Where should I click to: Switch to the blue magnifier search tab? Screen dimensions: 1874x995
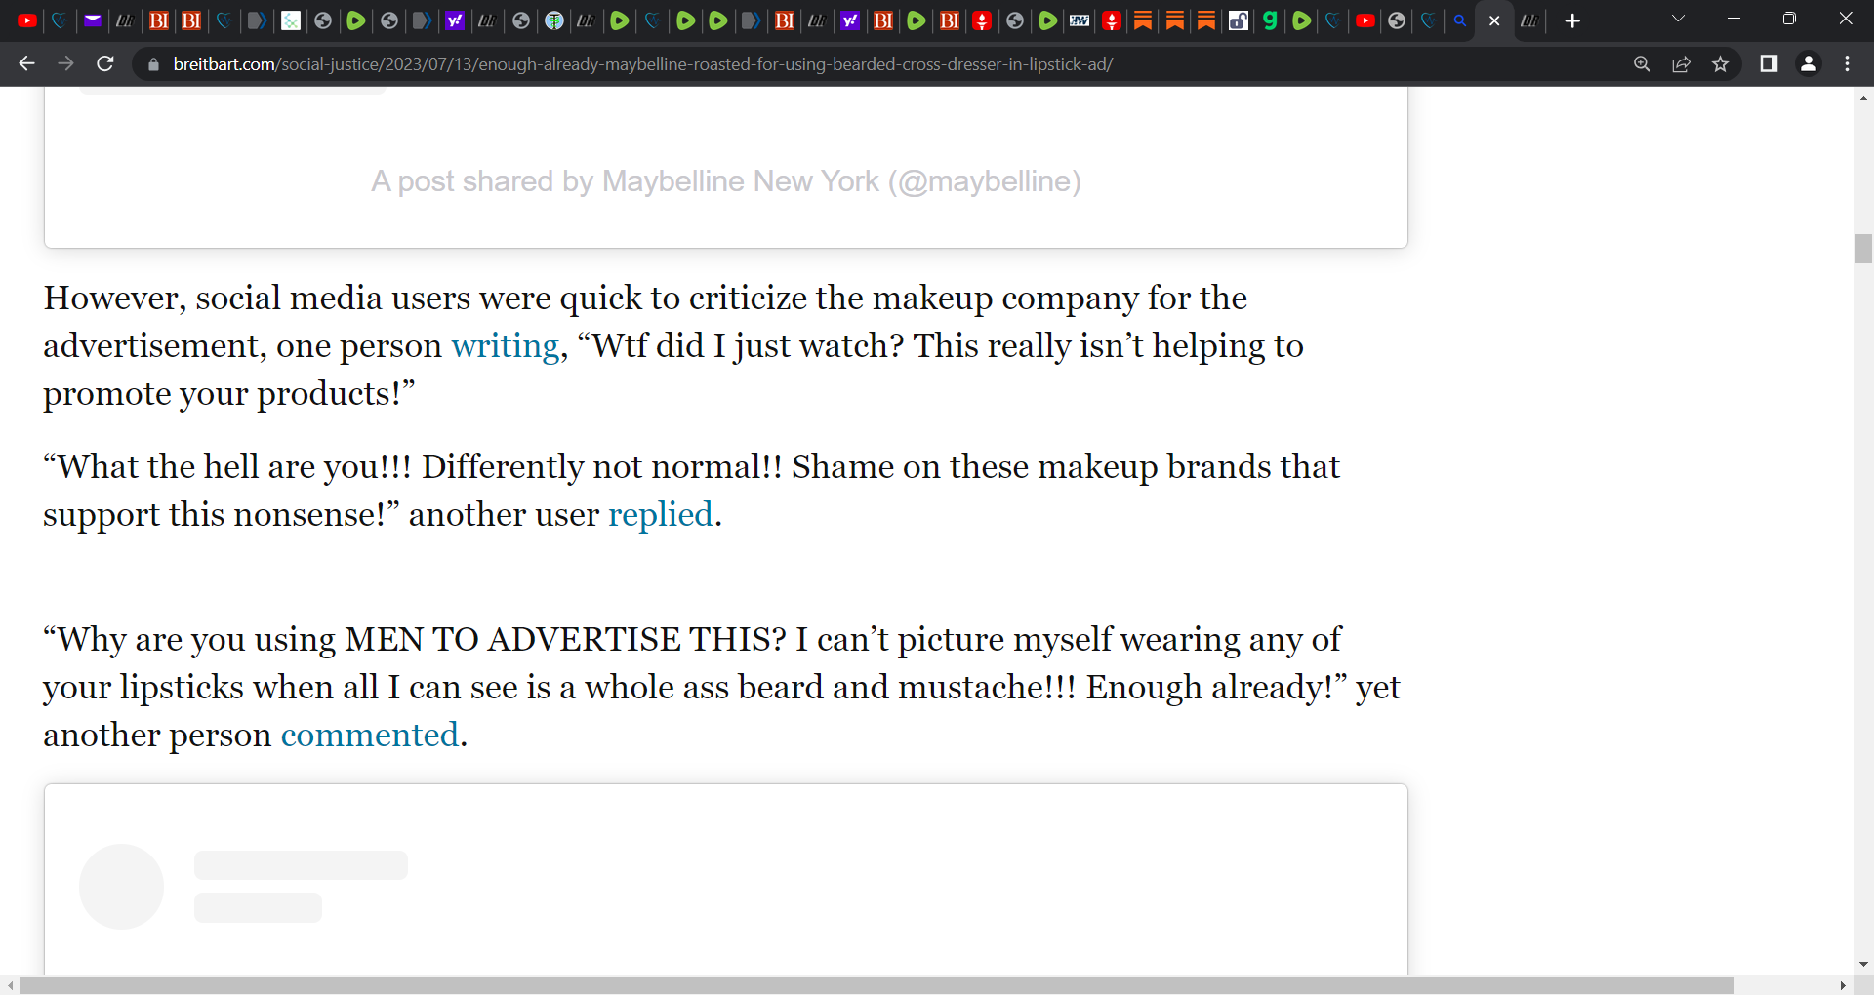click(1460, 20)
